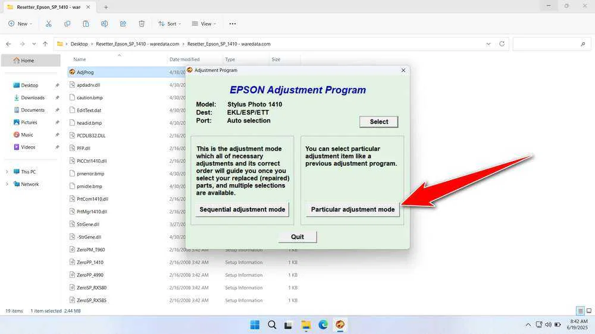Expand the This PC tree node
Screen dimensions: 595x334
click(7, 172)
